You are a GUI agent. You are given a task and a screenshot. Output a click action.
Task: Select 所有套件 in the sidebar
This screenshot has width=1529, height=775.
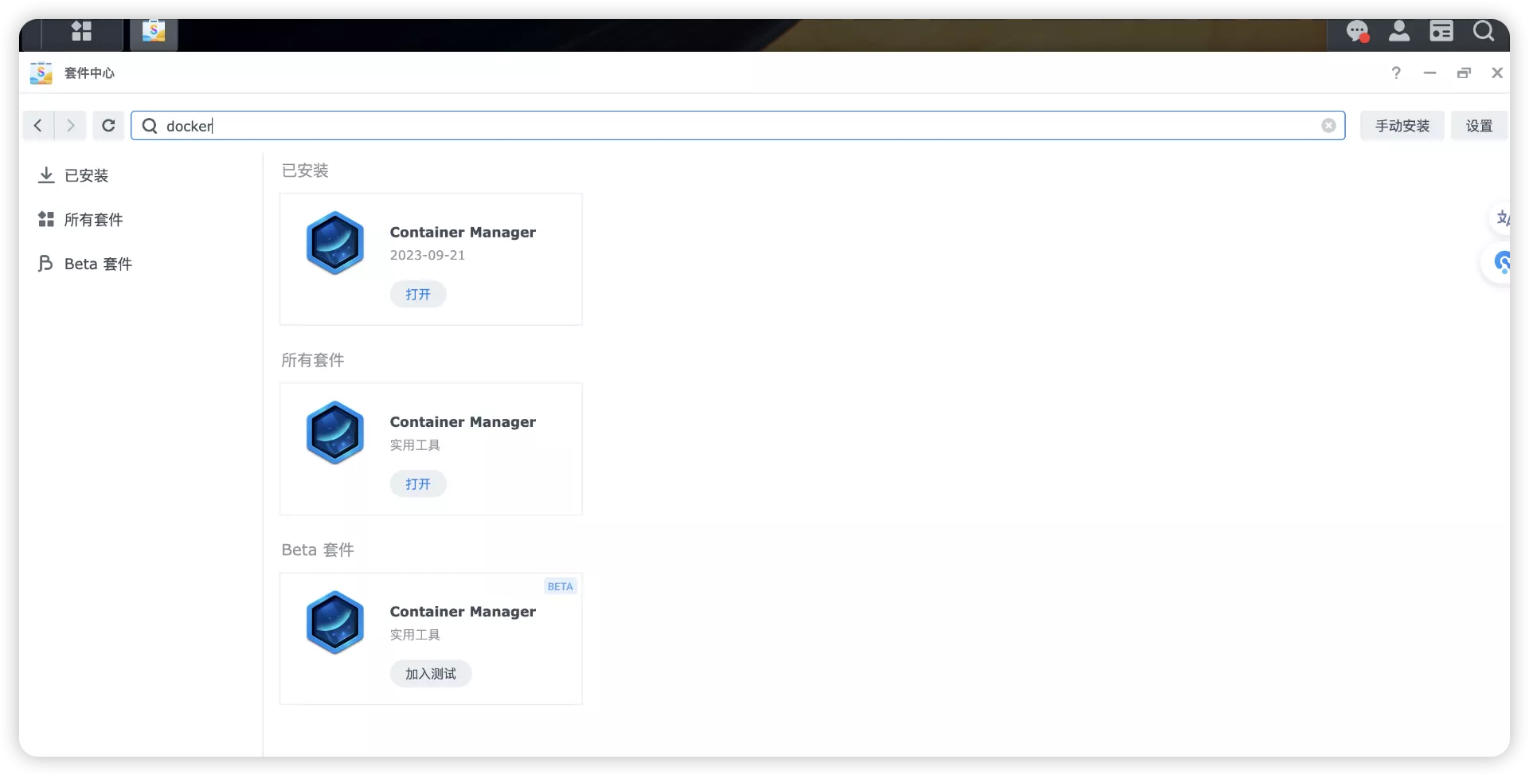(x=80, y=220)
